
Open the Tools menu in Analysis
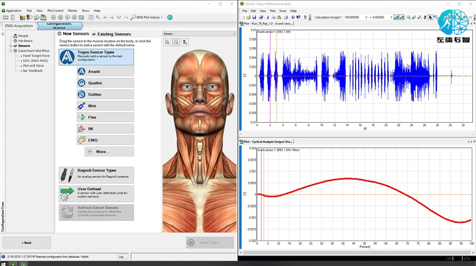point(282,11)
